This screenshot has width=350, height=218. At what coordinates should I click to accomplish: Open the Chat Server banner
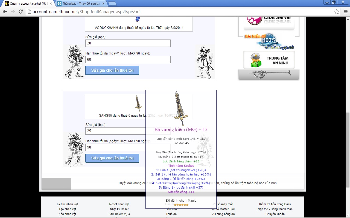point(269,23)
